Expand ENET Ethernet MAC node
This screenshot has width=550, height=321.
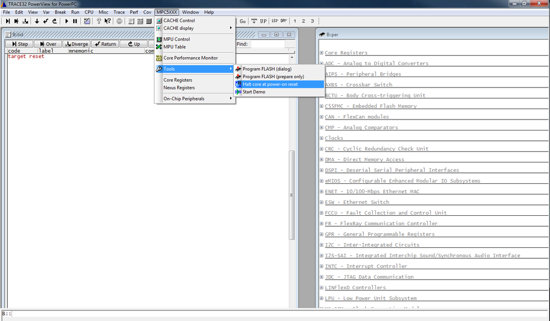point(322,192)
